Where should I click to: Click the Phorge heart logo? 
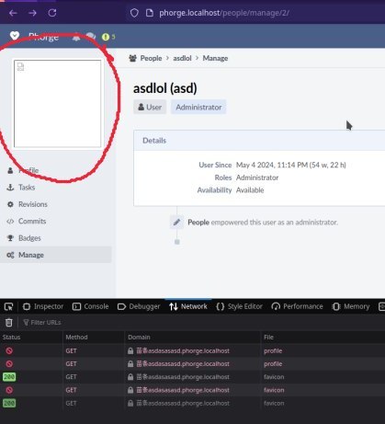coord(15,36)
